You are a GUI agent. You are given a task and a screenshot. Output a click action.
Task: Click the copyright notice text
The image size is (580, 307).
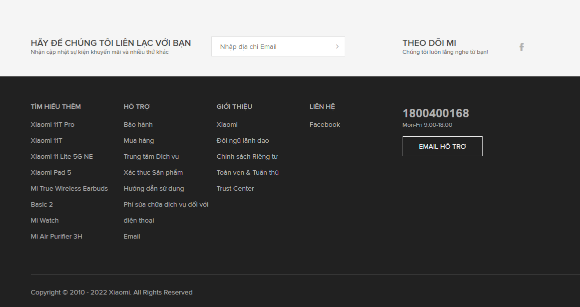[x=112, y=292]
